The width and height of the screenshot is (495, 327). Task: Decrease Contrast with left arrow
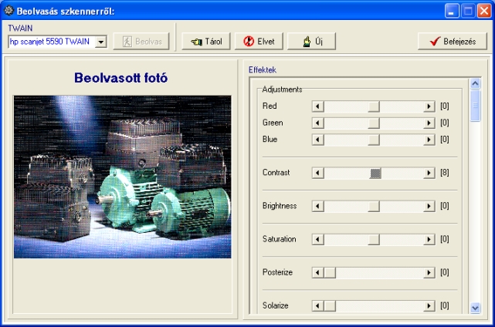click(x=318, y=173)
